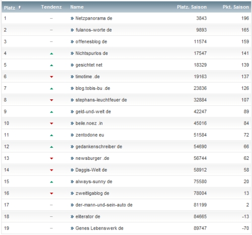Select season points value 196
Viewport: 252px width, 235px height.
tap(245, 18)
